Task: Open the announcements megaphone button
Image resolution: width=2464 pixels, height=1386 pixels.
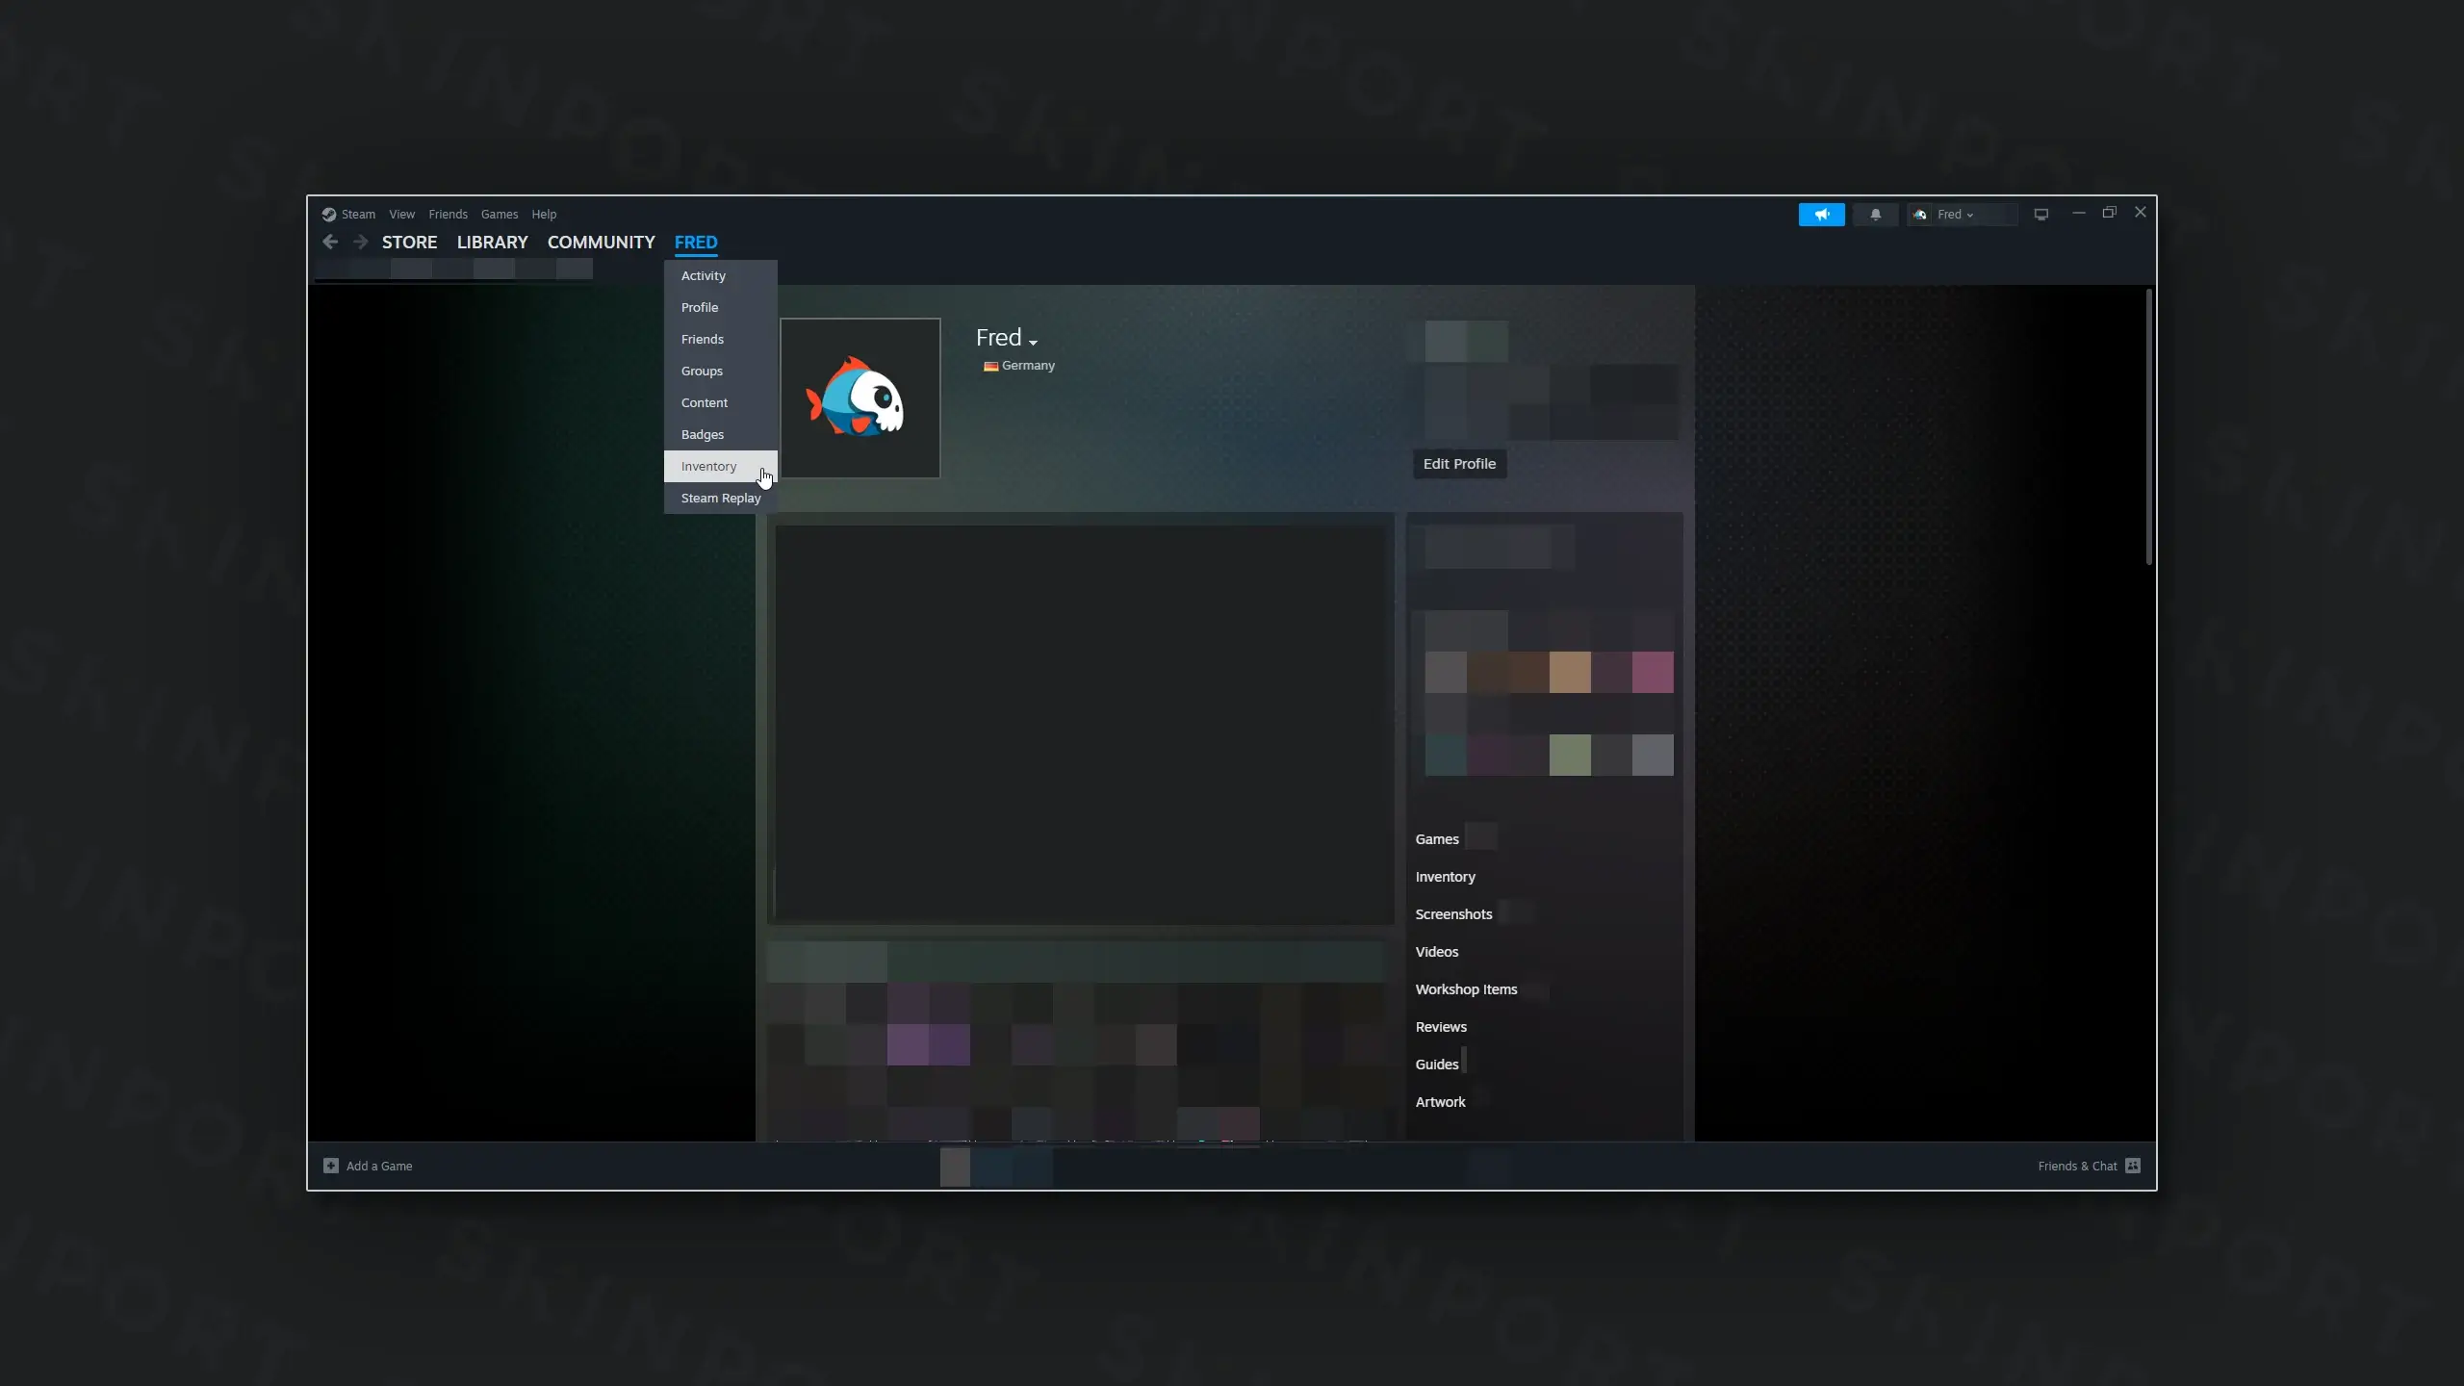Action: point(1821,215)
